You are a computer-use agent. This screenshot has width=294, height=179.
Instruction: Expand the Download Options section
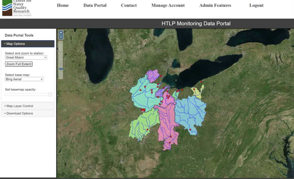28,113
